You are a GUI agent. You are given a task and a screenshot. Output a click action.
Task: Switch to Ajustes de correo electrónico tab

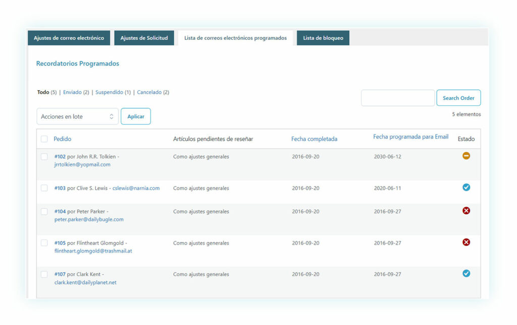click(x=69, y=38)
